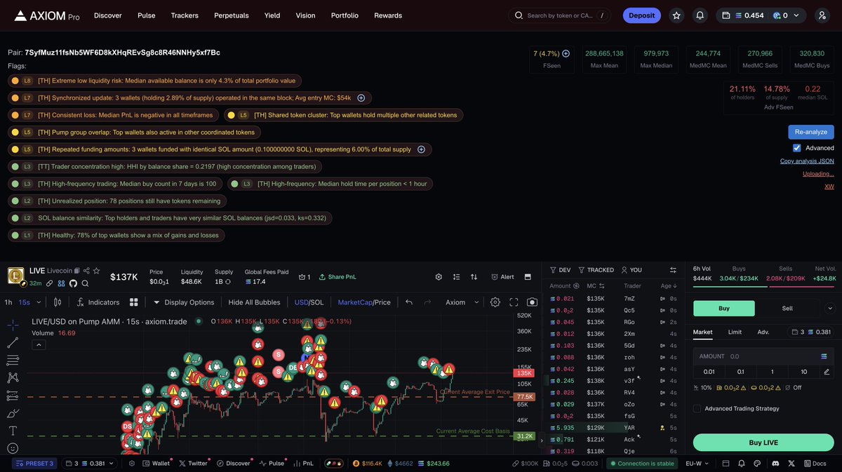Viewport: 842px width, 472px height.
Task: Click the swap arrows icon left of Alert
Action: click(x=474, y=277)
